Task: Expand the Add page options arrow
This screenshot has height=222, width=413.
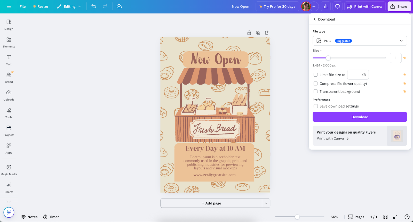Action: [266, 203]
